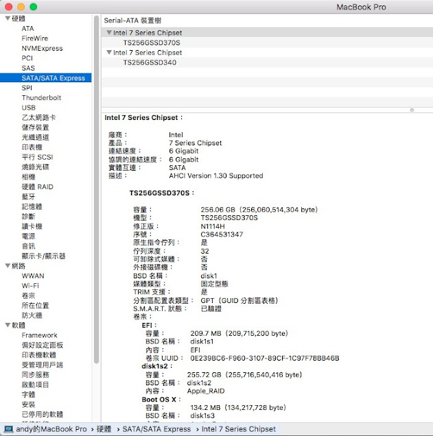The width and height of the screenshot is (433, 436).
Task: Open 顯示卡/顯示器 in the sidebar
Action: point(43,256)
